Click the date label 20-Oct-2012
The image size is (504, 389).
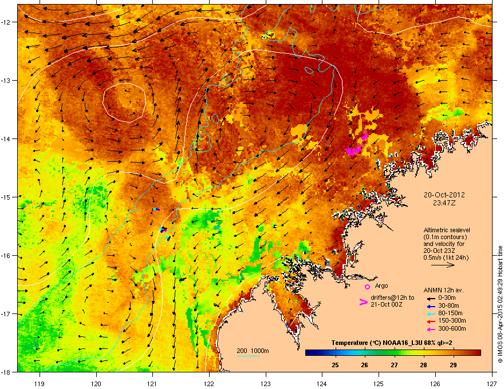coord(444,195)
